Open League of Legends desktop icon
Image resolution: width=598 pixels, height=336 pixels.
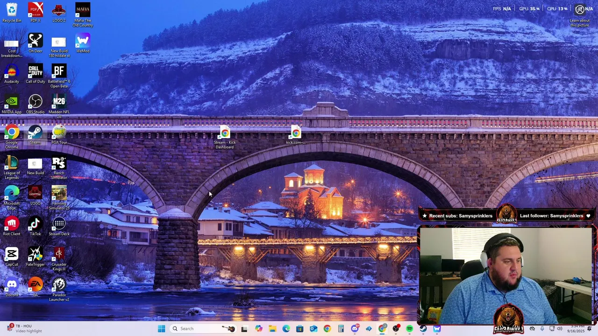[12, 168]
